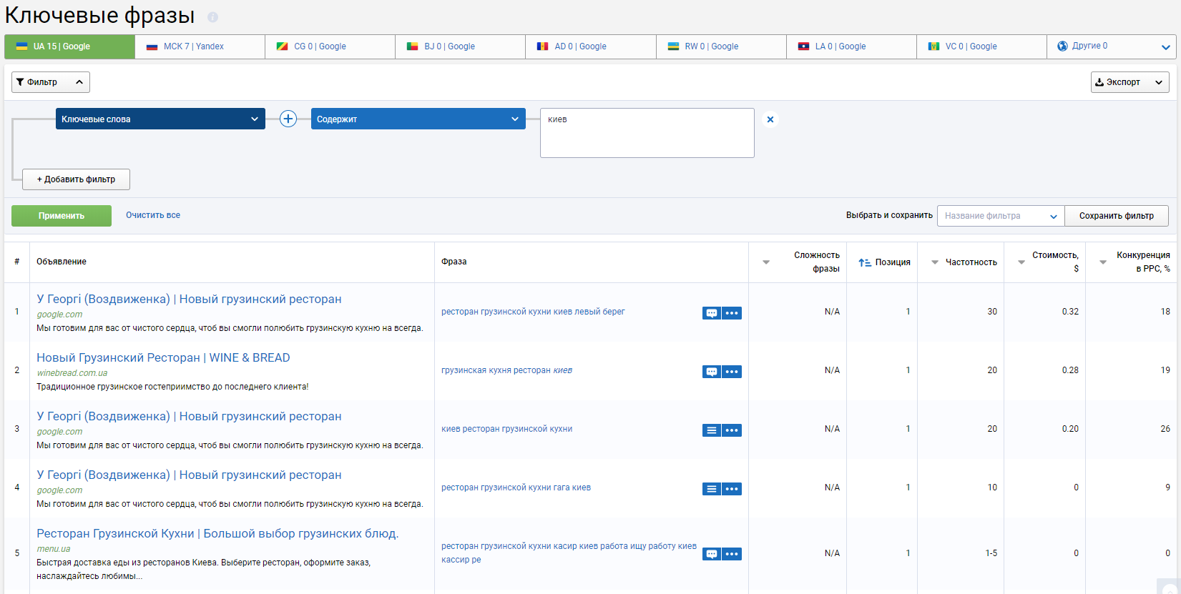Viewport: 1181px width, 594px height.
Task: Open Ресторан Грузинской Кухни | Большой выбор ad
Action: coord(217,534)
